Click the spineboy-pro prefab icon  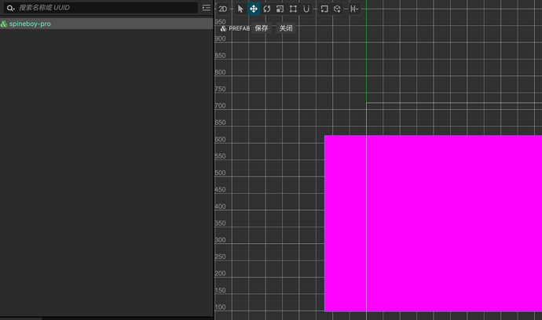point(4,24)
